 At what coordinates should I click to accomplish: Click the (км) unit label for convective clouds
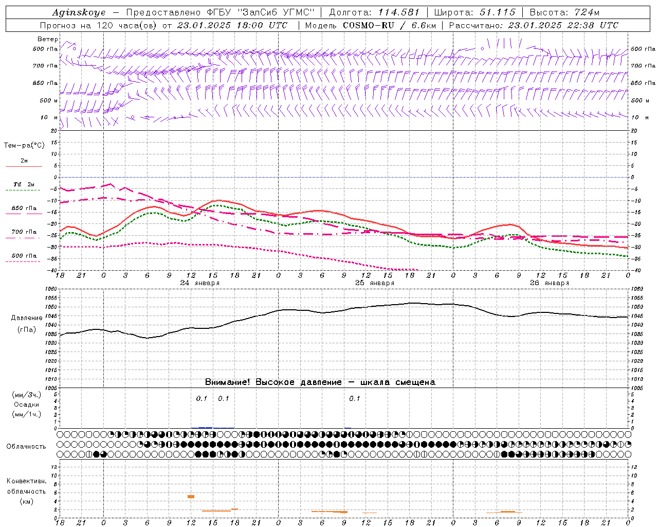tap(26, 501)
